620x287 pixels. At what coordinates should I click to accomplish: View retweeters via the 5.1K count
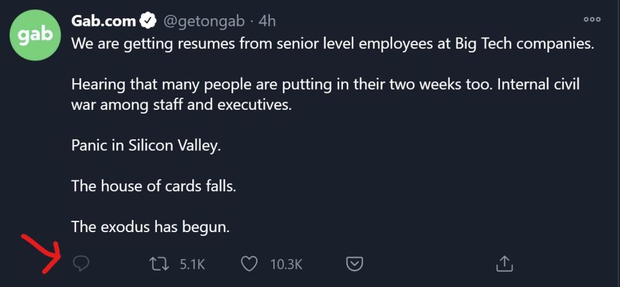click(192, 264)
